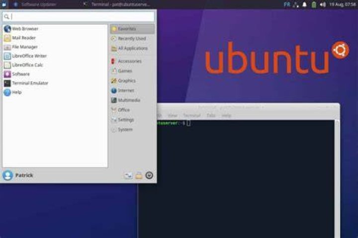Click the FR keyboard layout indicator
The image size is (358, 238).
point(287,4)
